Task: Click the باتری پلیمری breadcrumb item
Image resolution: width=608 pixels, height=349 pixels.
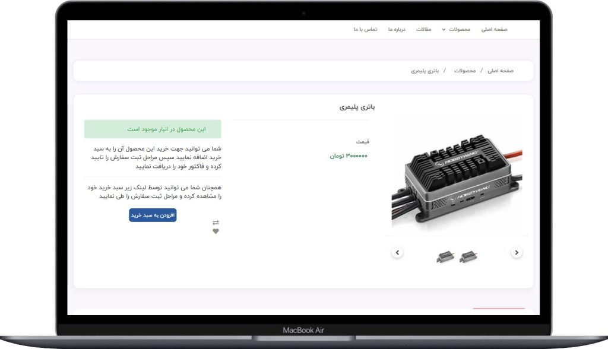Action: [x=425, y=71]
